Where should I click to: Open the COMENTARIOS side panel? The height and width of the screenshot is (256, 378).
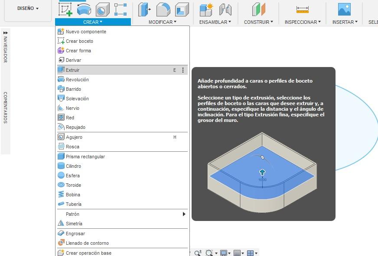(x=5, y=108)
